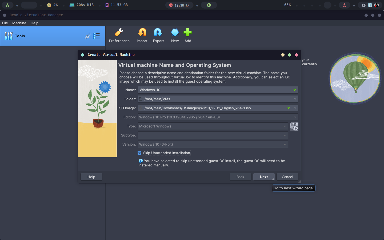Click the Windows 10 x64 OS type icon
384x240 pixels.
294,126
